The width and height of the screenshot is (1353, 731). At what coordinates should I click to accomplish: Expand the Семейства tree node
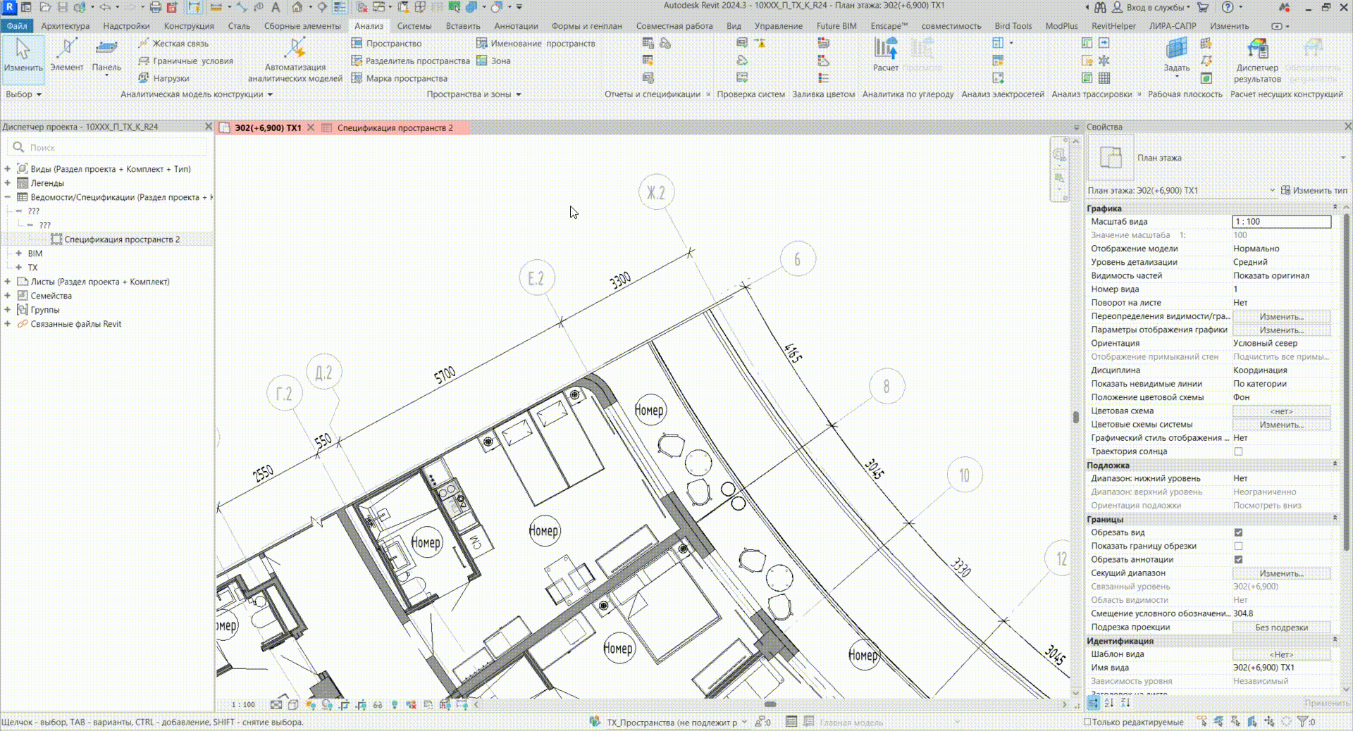(8, 296)
